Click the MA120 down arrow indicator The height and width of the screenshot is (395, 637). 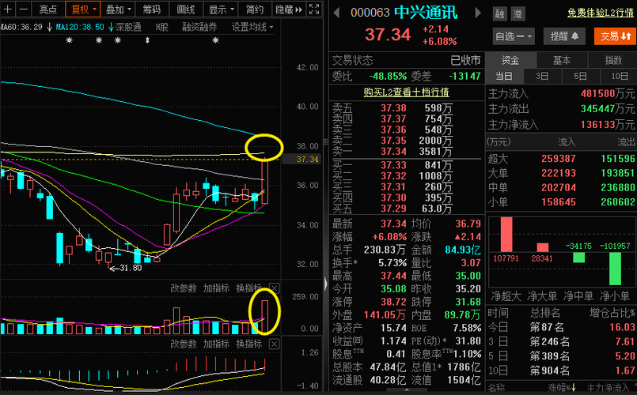pyautogui.click(x=111, y=27)
